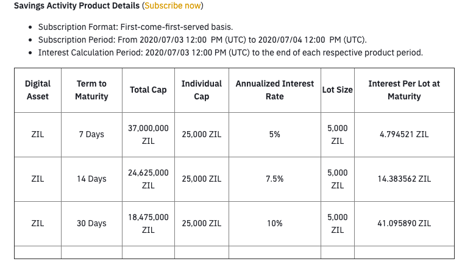
Task: Open the Subscribe now link
Action: [172, 5]
